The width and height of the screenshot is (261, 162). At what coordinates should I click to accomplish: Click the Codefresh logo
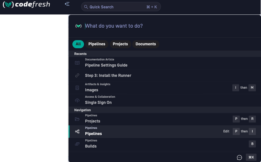(26, 5)
